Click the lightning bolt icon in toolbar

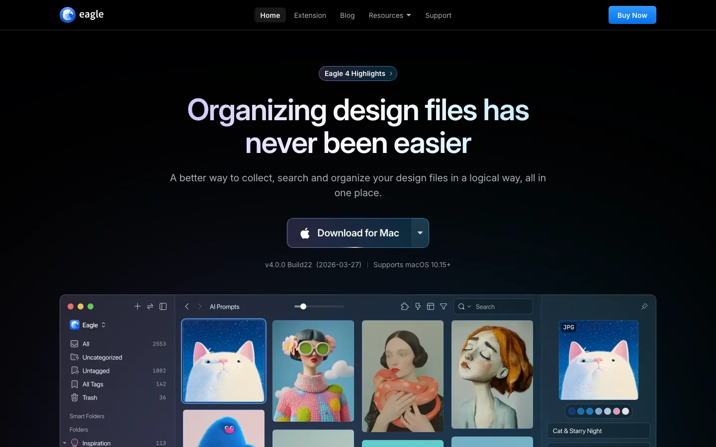click(418, 306)
